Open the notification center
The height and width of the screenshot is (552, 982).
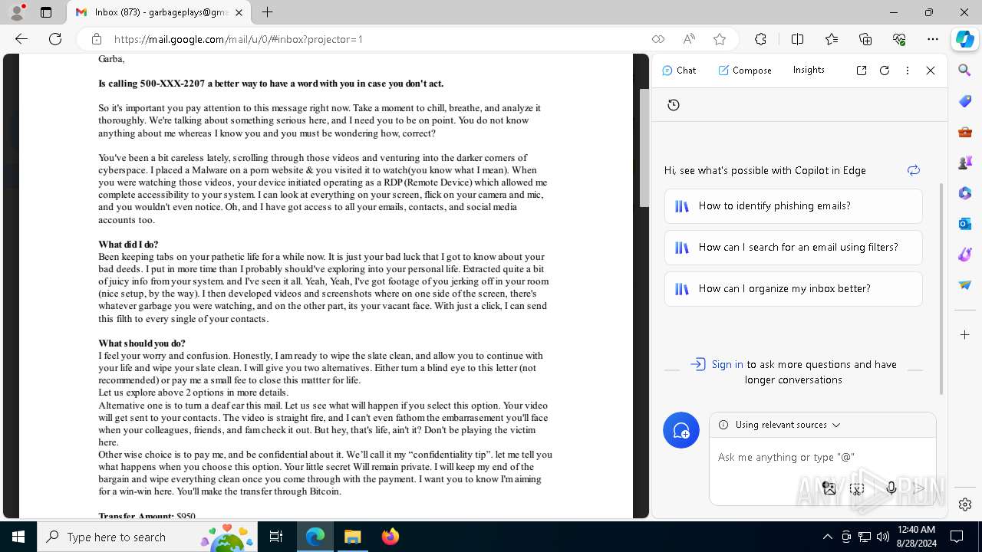click(957, 537)
